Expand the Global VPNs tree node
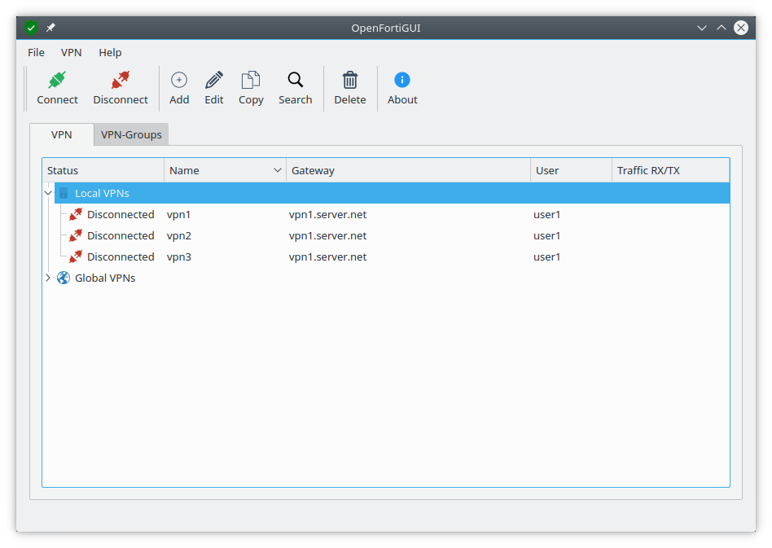This screenshot has height=548, width=772. 48,278
